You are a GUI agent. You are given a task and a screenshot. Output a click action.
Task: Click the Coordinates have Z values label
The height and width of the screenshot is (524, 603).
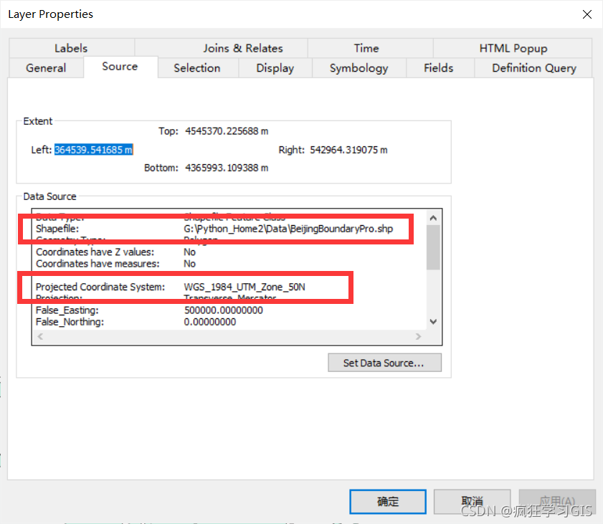95,252
